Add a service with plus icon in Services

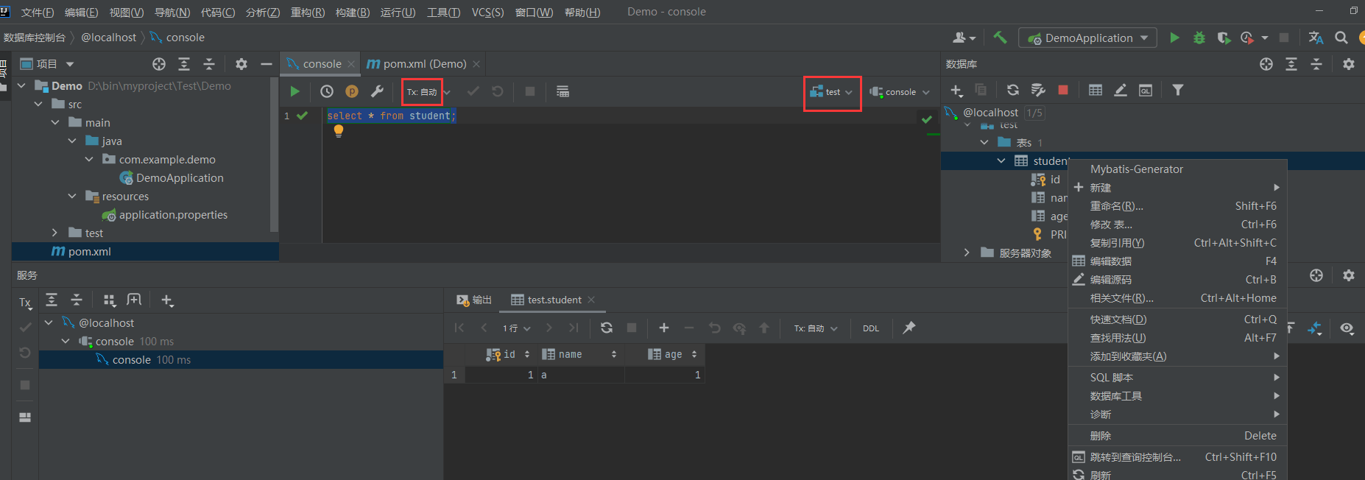click(x=167, y=300)
